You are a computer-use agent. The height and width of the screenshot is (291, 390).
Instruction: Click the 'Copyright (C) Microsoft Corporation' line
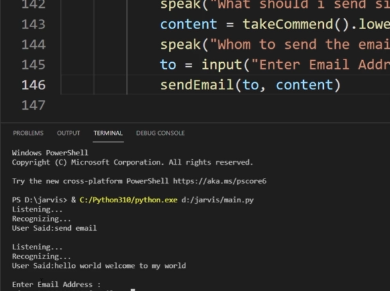[x=132, y=162]
